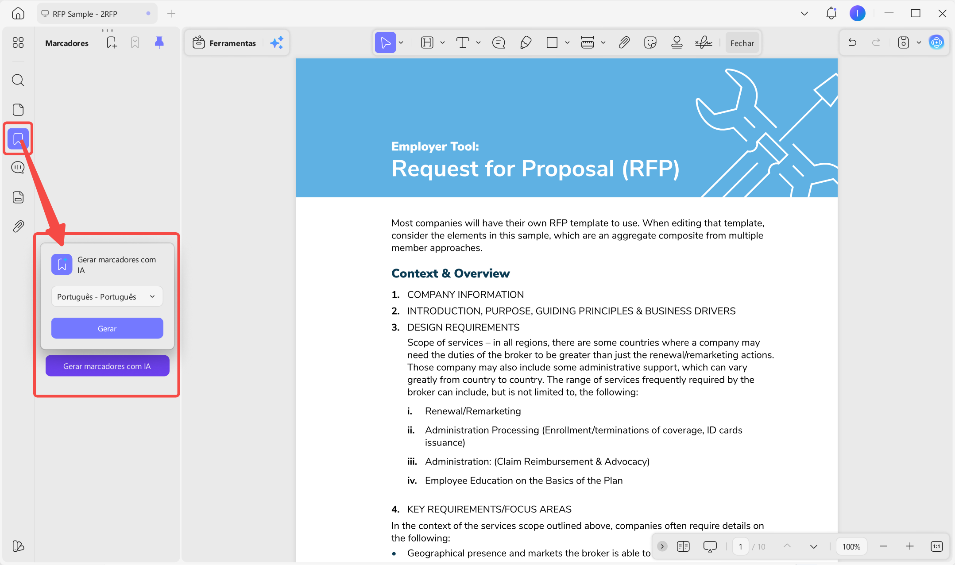
Task: Select the measurement ruler tool
Action: click(588, 43)
